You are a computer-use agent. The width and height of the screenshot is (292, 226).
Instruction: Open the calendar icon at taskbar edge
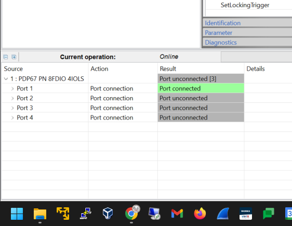[x=289, y=214]
